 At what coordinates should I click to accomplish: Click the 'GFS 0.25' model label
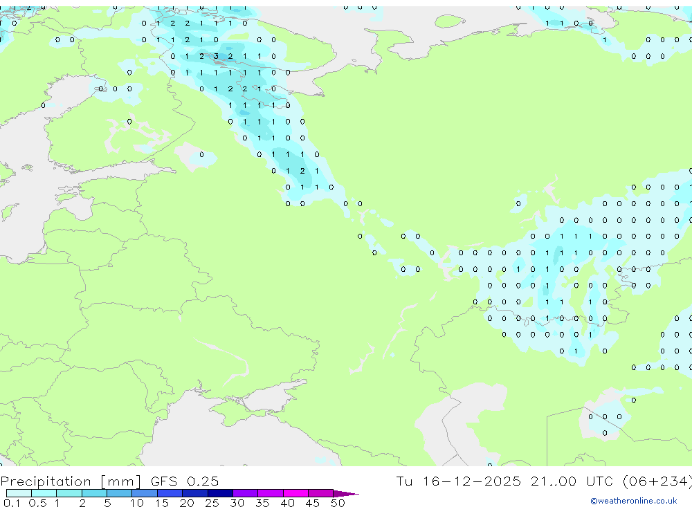point(185,481)
